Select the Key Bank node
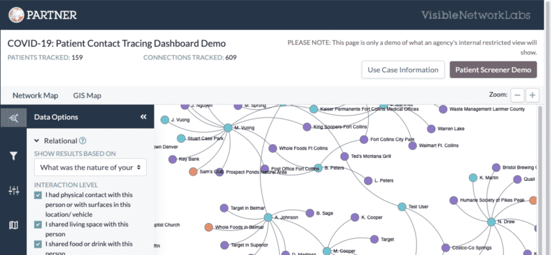The image size is (551, 255). tap(173, 159)
